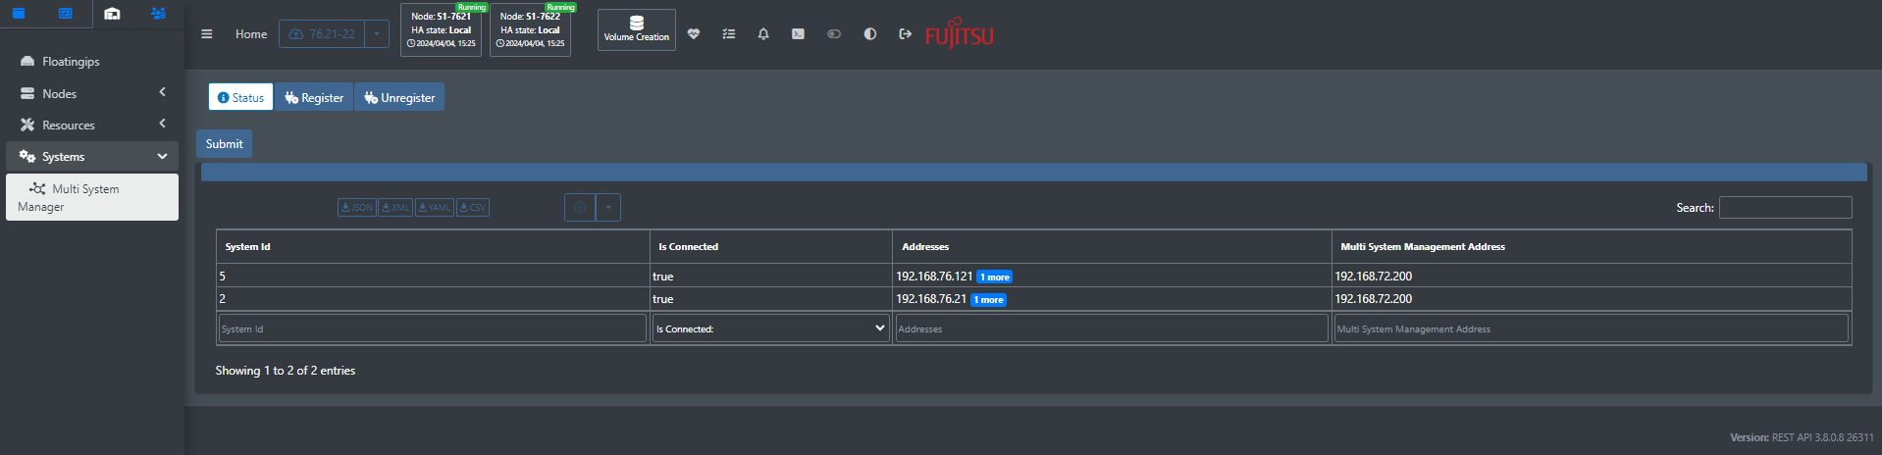Viewport: 1882px width, 455px height.
Task: Toggle dark/light contrast mode
Action: 869,33
